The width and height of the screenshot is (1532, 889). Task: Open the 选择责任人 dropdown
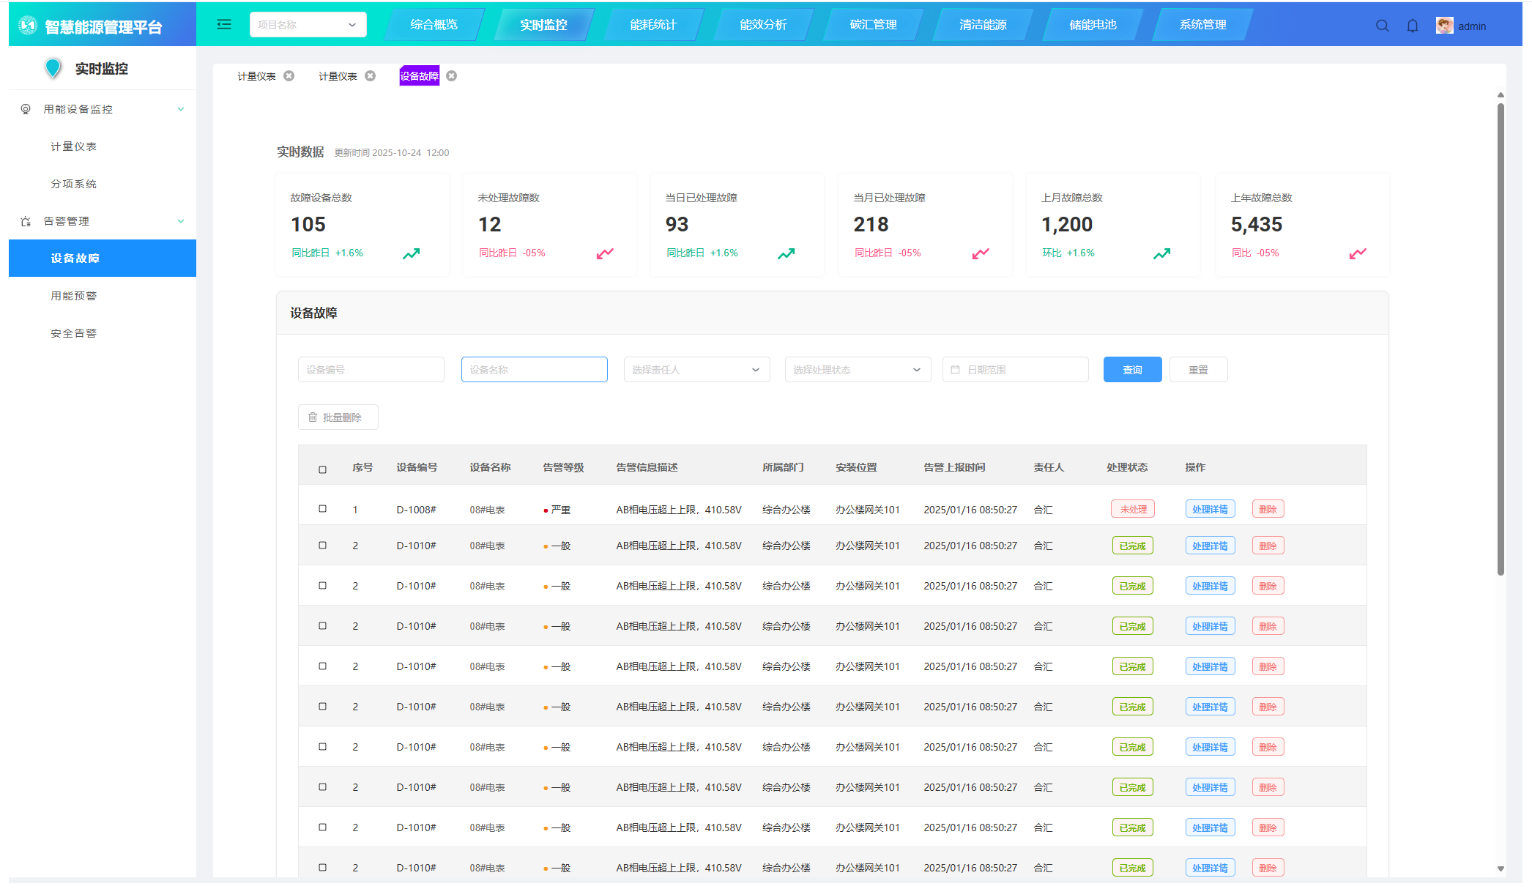[x=696, y=370]
